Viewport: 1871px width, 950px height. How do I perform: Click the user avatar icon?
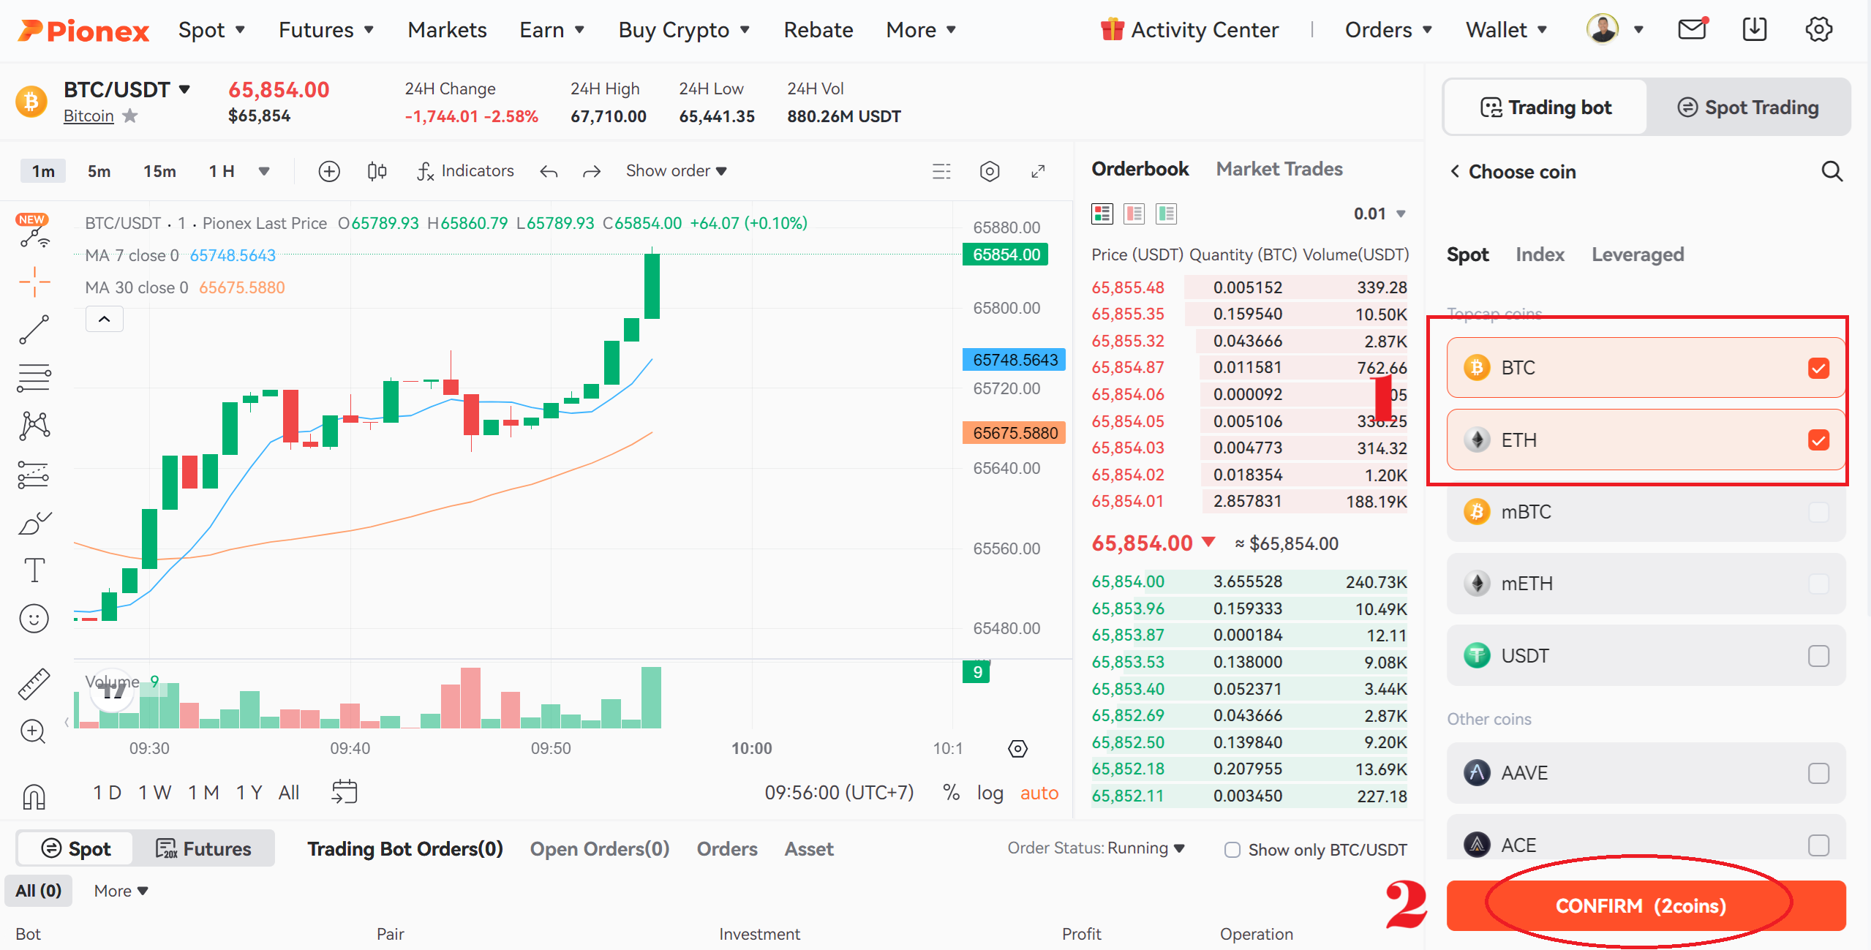click(x=1603, y=29)
